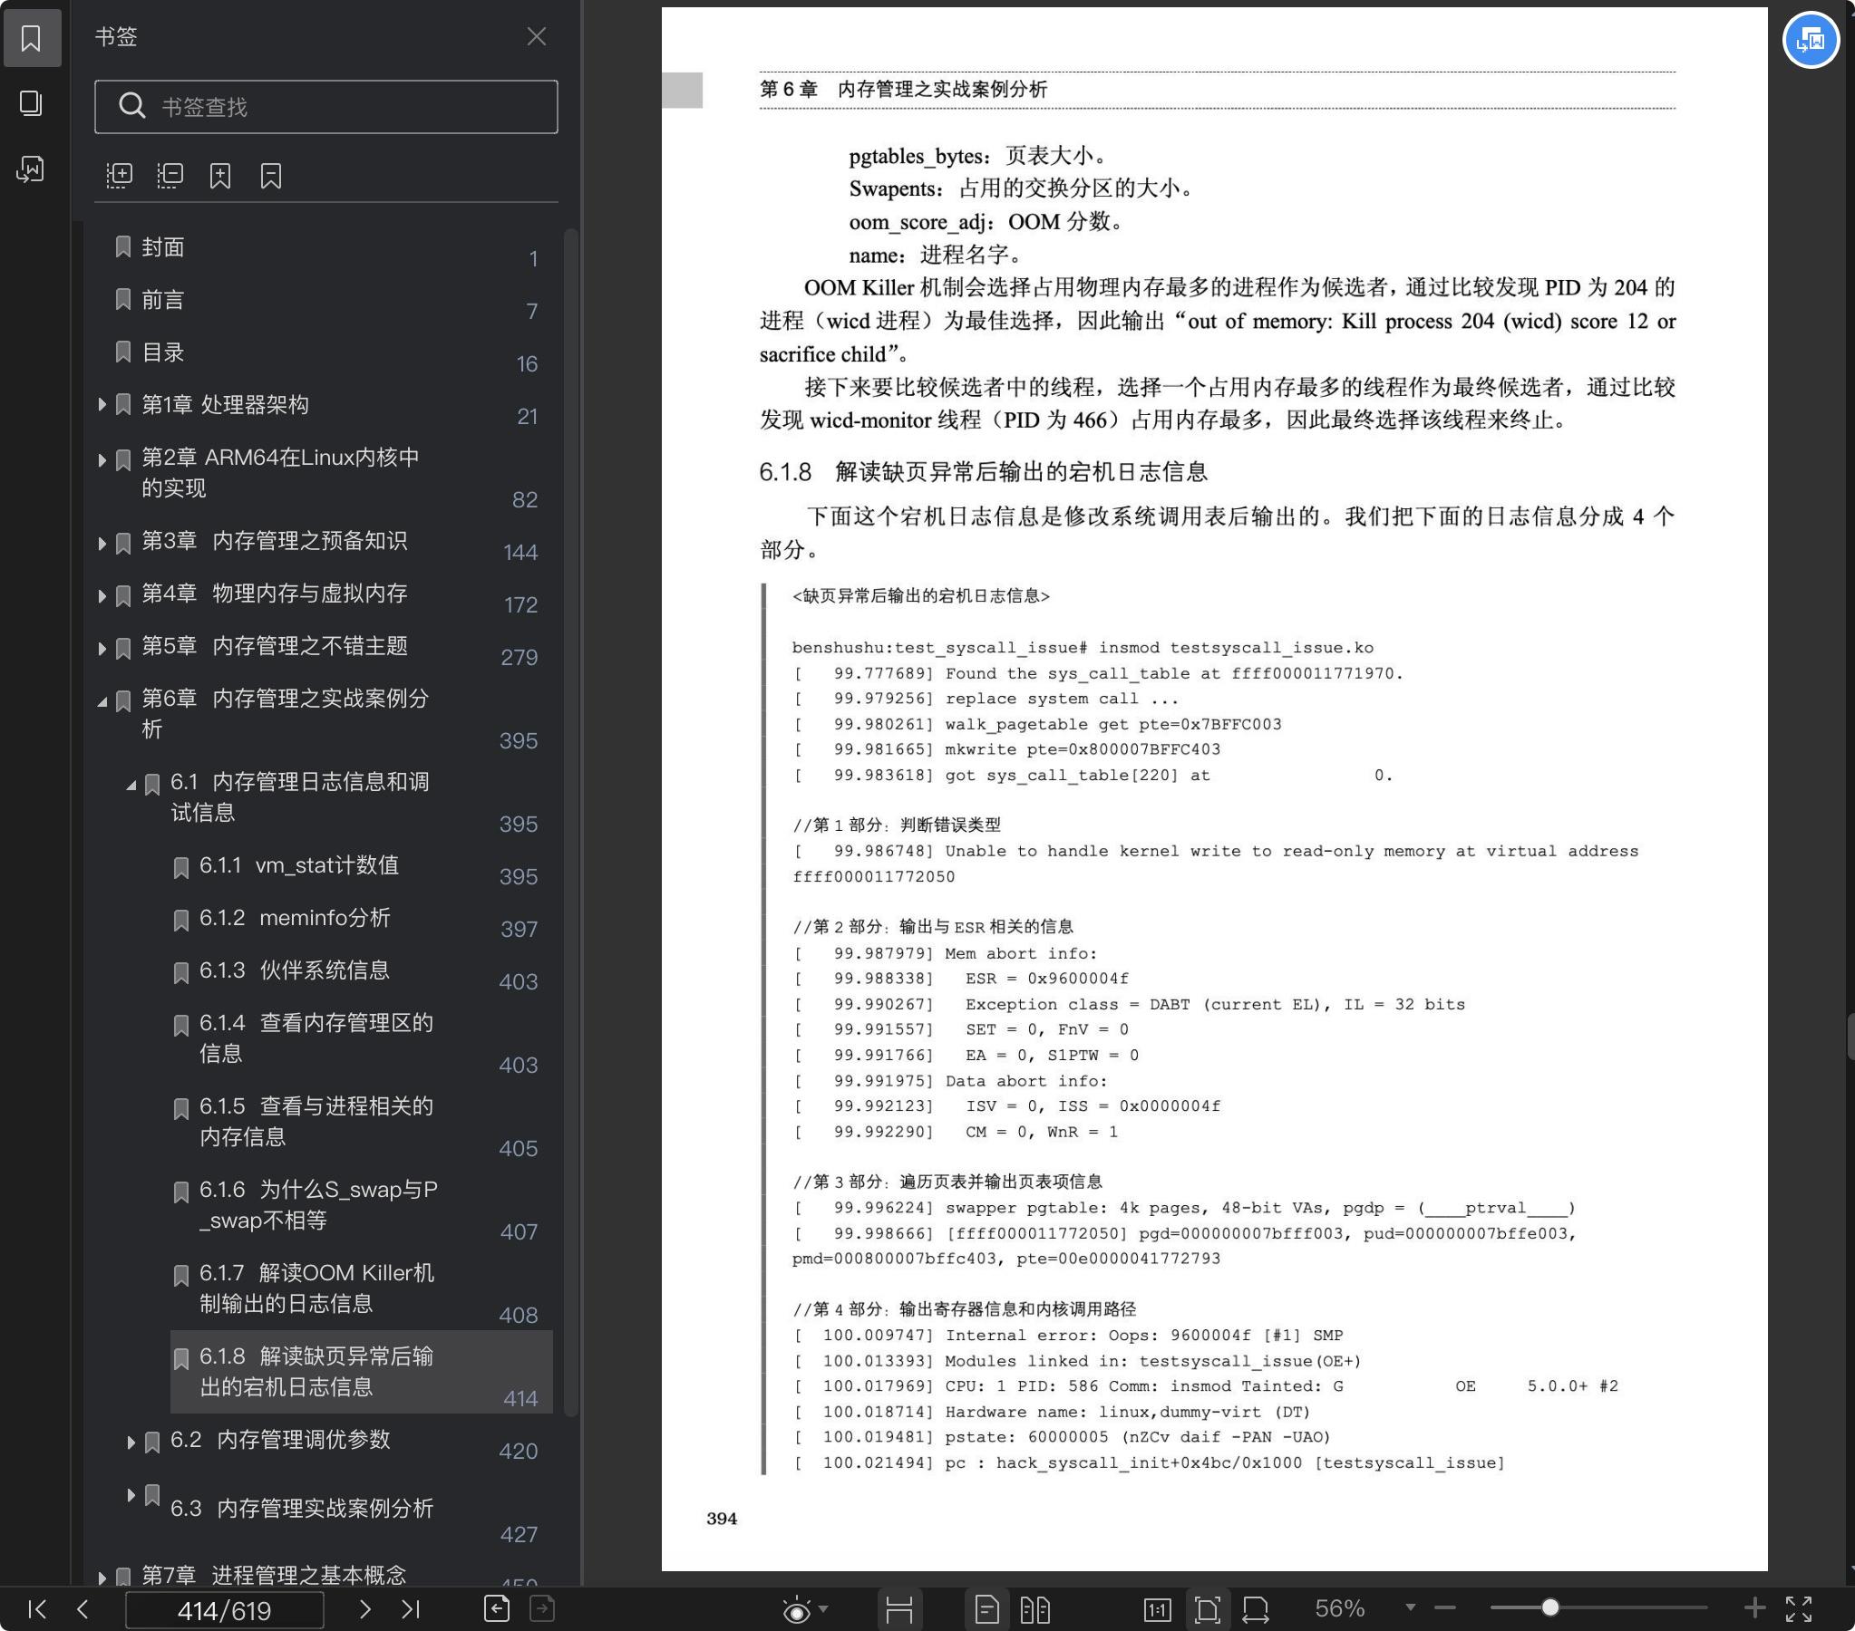Expand 第3章 内存管理之预备知识 bookmark
The image size is (1855, 1631).
tap(102, 544)
